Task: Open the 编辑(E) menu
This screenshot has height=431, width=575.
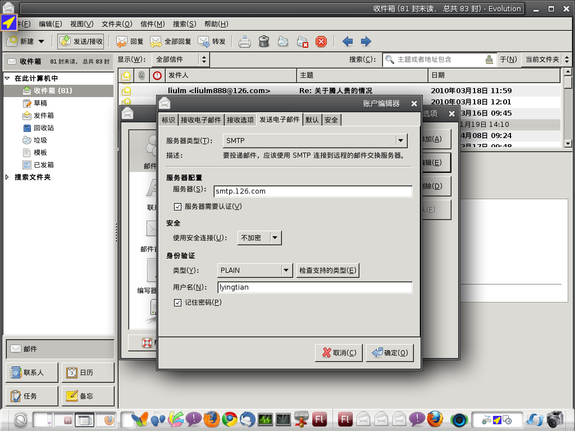Action: (51, 24)
